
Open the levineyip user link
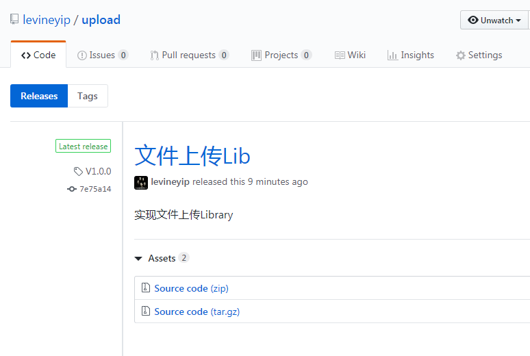pyautogui.click(x=47, y=20)
